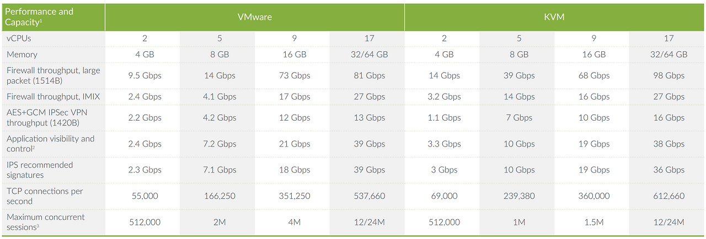Screen dimensions: 706x239
Task: Click the 1.1 Gbps VPN throughput cell
Action: tap(444, 117)
